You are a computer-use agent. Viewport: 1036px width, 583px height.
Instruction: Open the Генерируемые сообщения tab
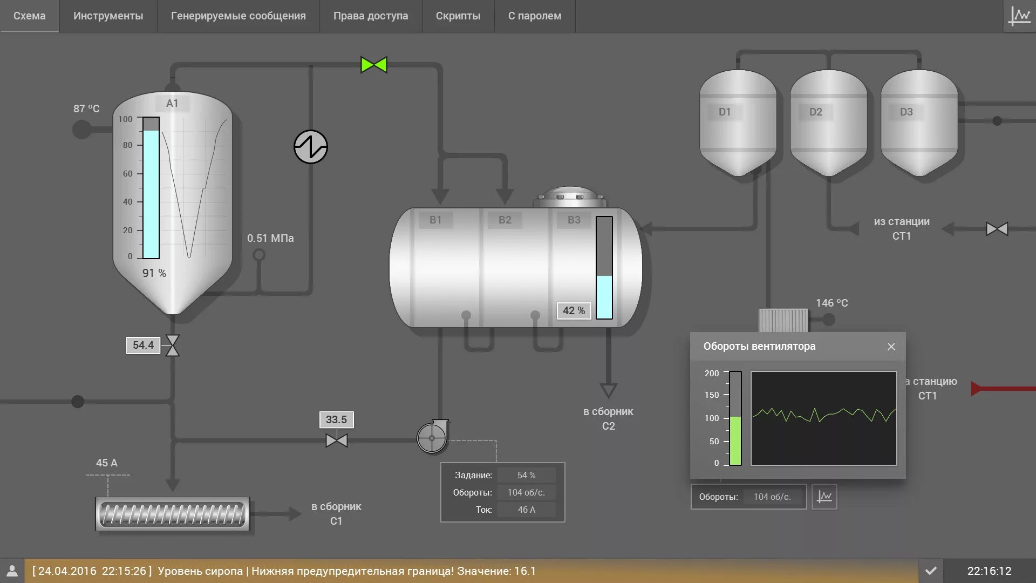pos(238,16)
